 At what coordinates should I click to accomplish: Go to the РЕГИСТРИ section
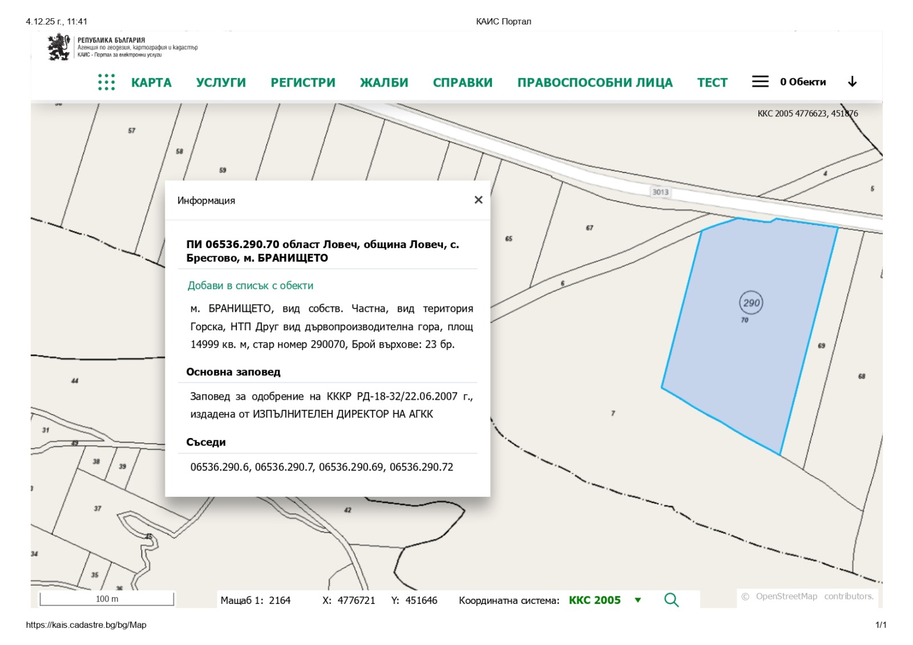pos(303,82)
